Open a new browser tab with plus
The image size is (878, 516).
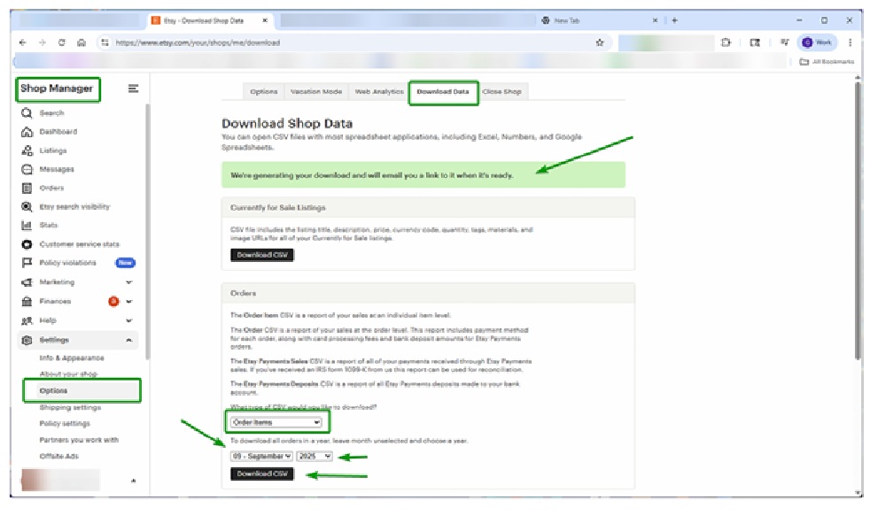(x=675, y=20)
